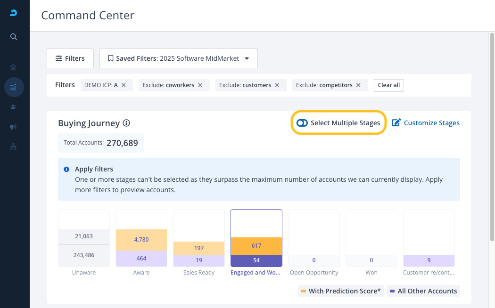Select the Aware stage's 4,780 segment
The width and height of the screenshot is (495, 308).
point(141,240)
